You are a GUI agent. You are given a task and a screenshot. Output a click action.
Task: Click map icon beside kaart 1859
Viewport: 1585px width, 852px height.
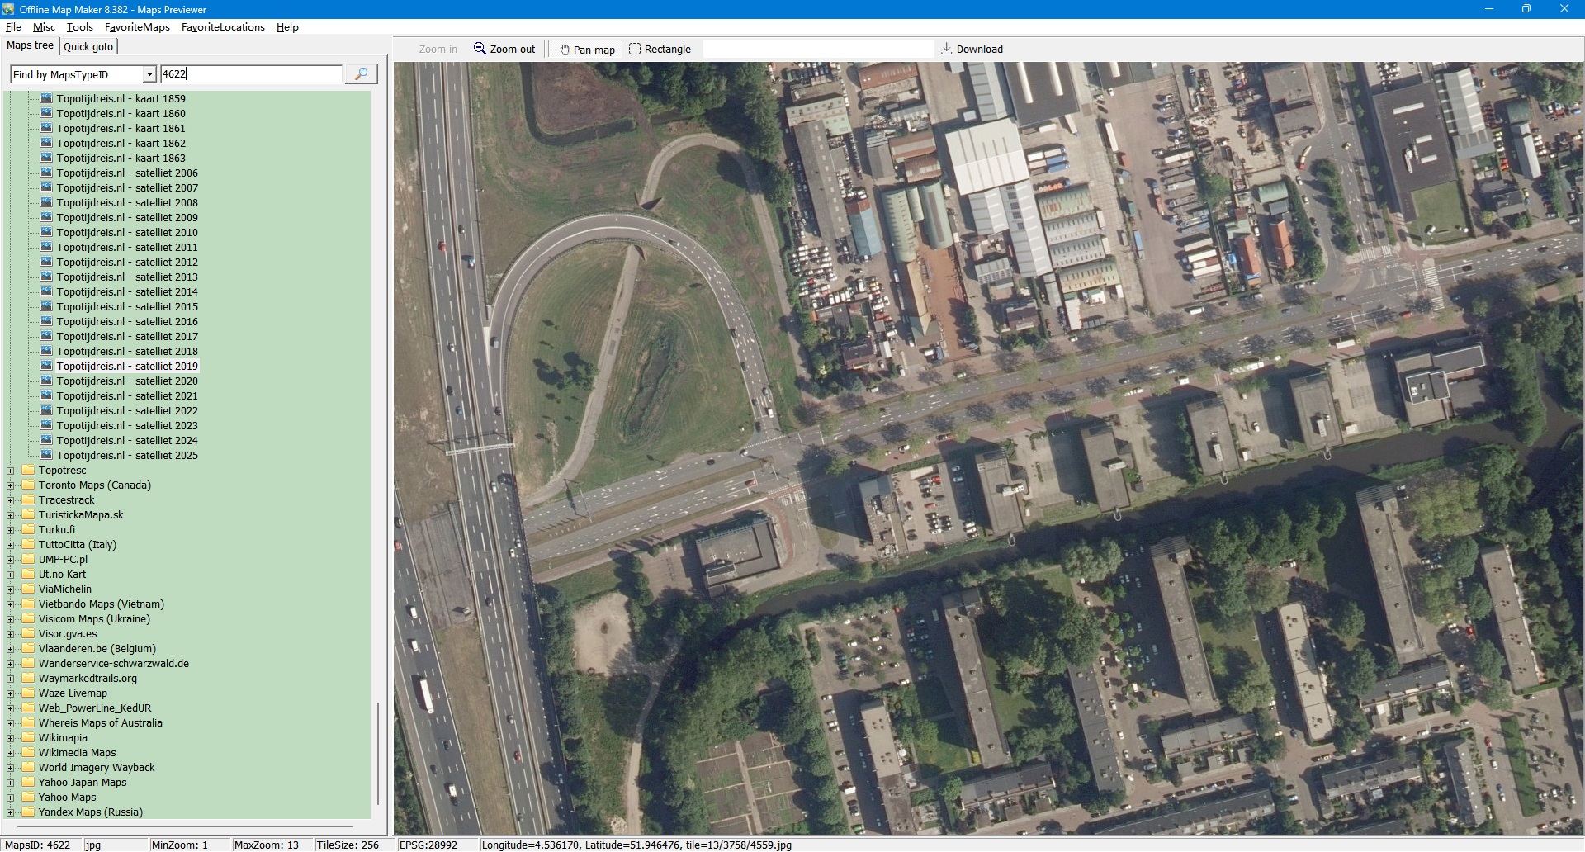coord(47,99)
